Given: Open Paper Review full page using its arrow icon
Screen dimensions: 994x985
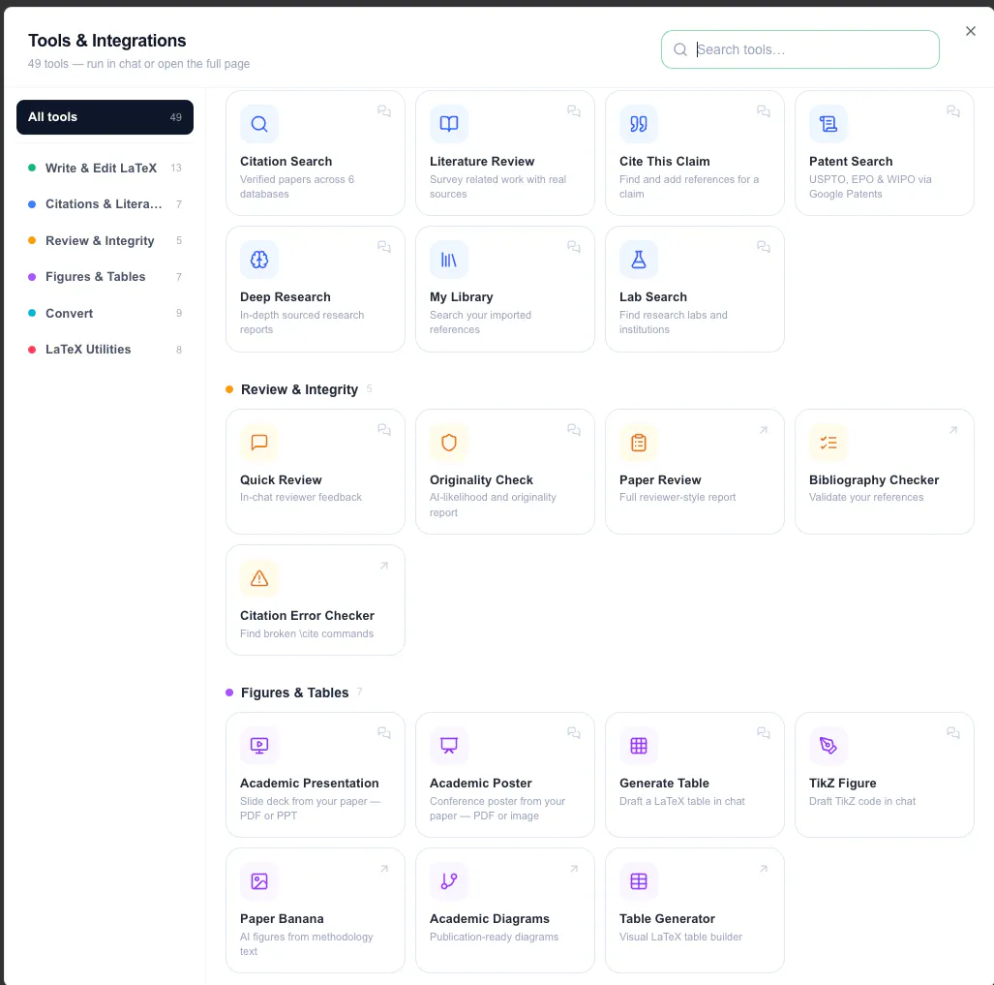Looking at the screenshot, I should click(764, 430).
